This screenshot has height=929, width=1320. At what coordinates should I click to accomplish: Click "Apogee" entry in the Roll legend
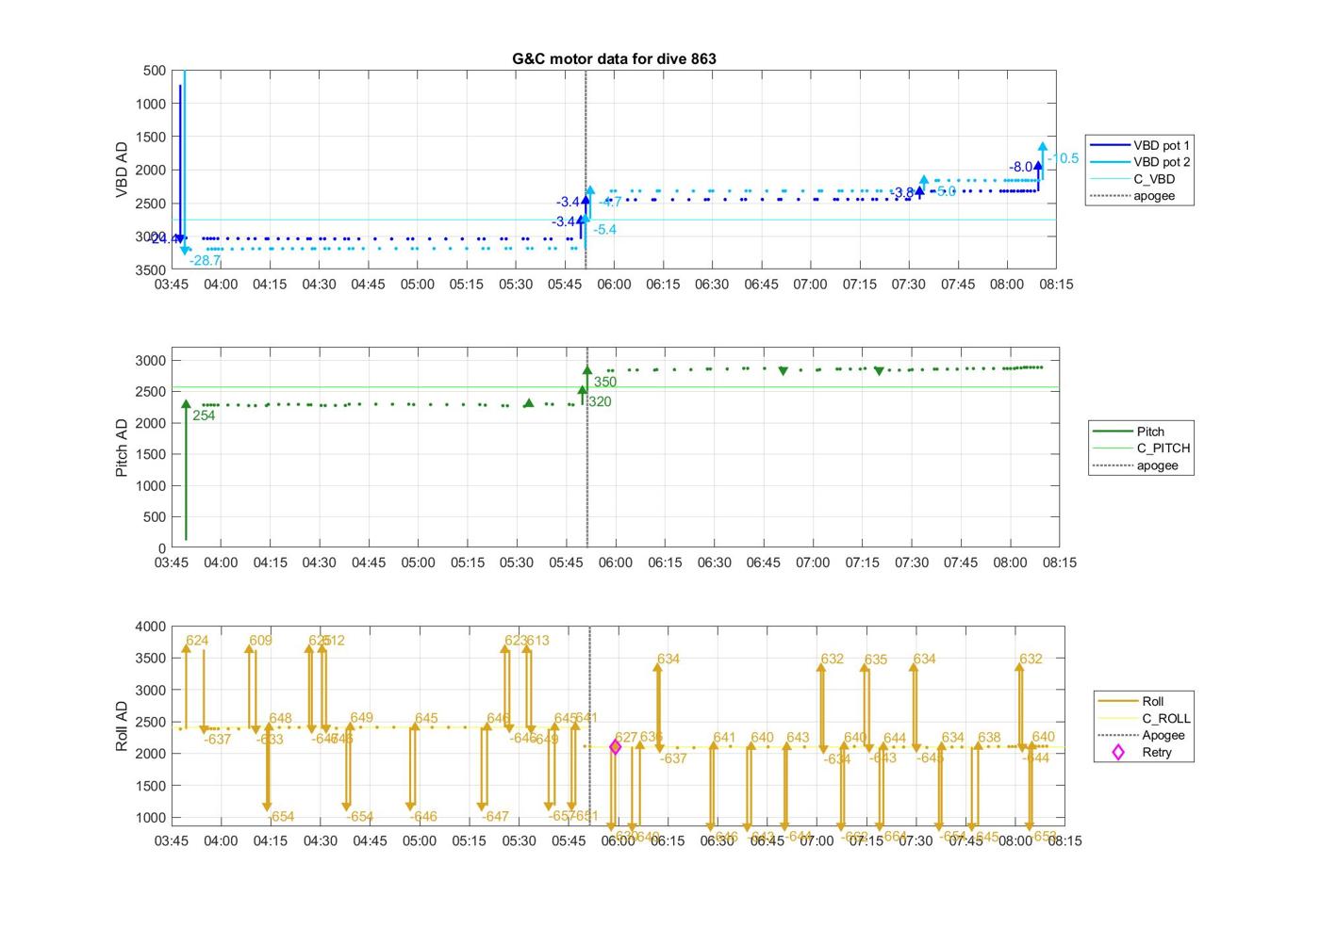pos(1163,735)
